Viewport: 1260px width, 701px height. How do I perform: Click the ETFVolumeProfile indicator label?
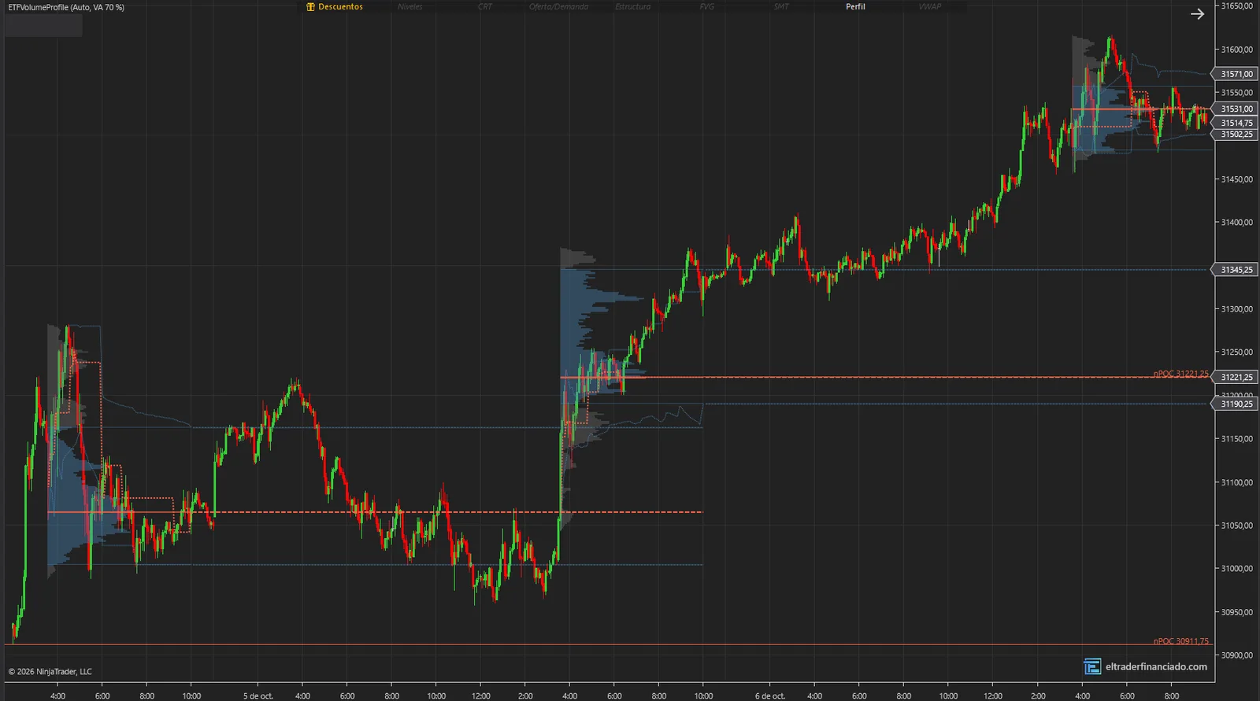tap(66, 7)
